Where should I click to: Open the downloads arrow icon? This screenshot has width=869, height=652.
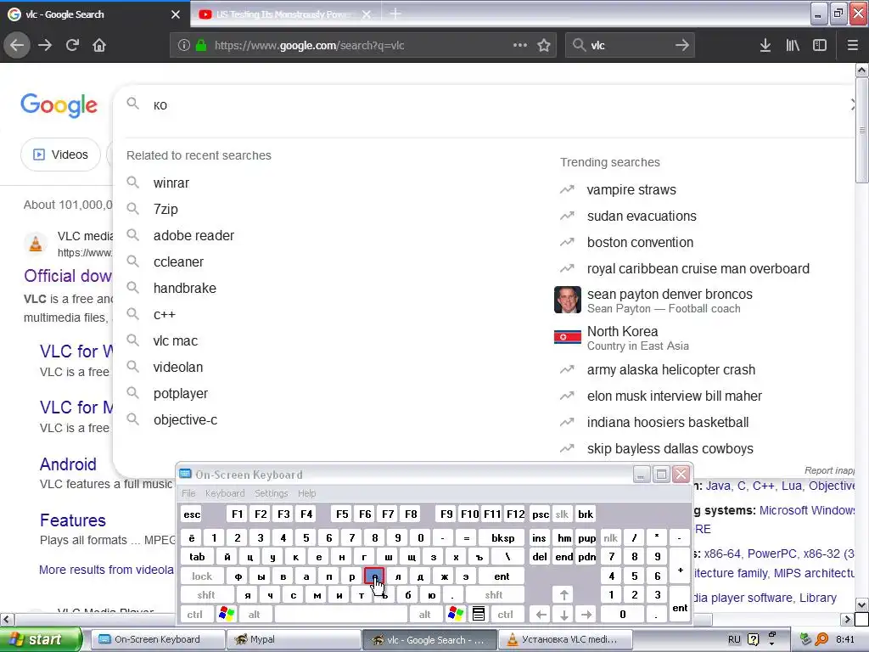(765, 46)
